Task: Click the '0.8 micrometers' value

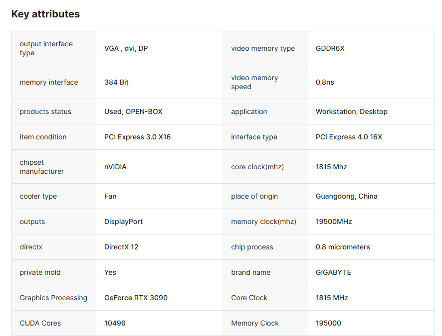Action: [343, 247]
